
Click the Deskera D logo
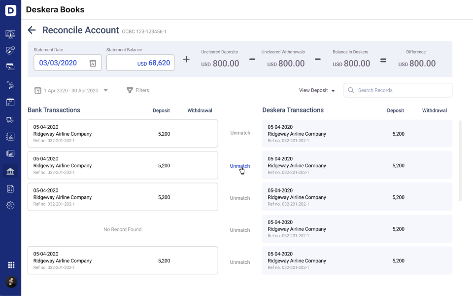point(10,10)
